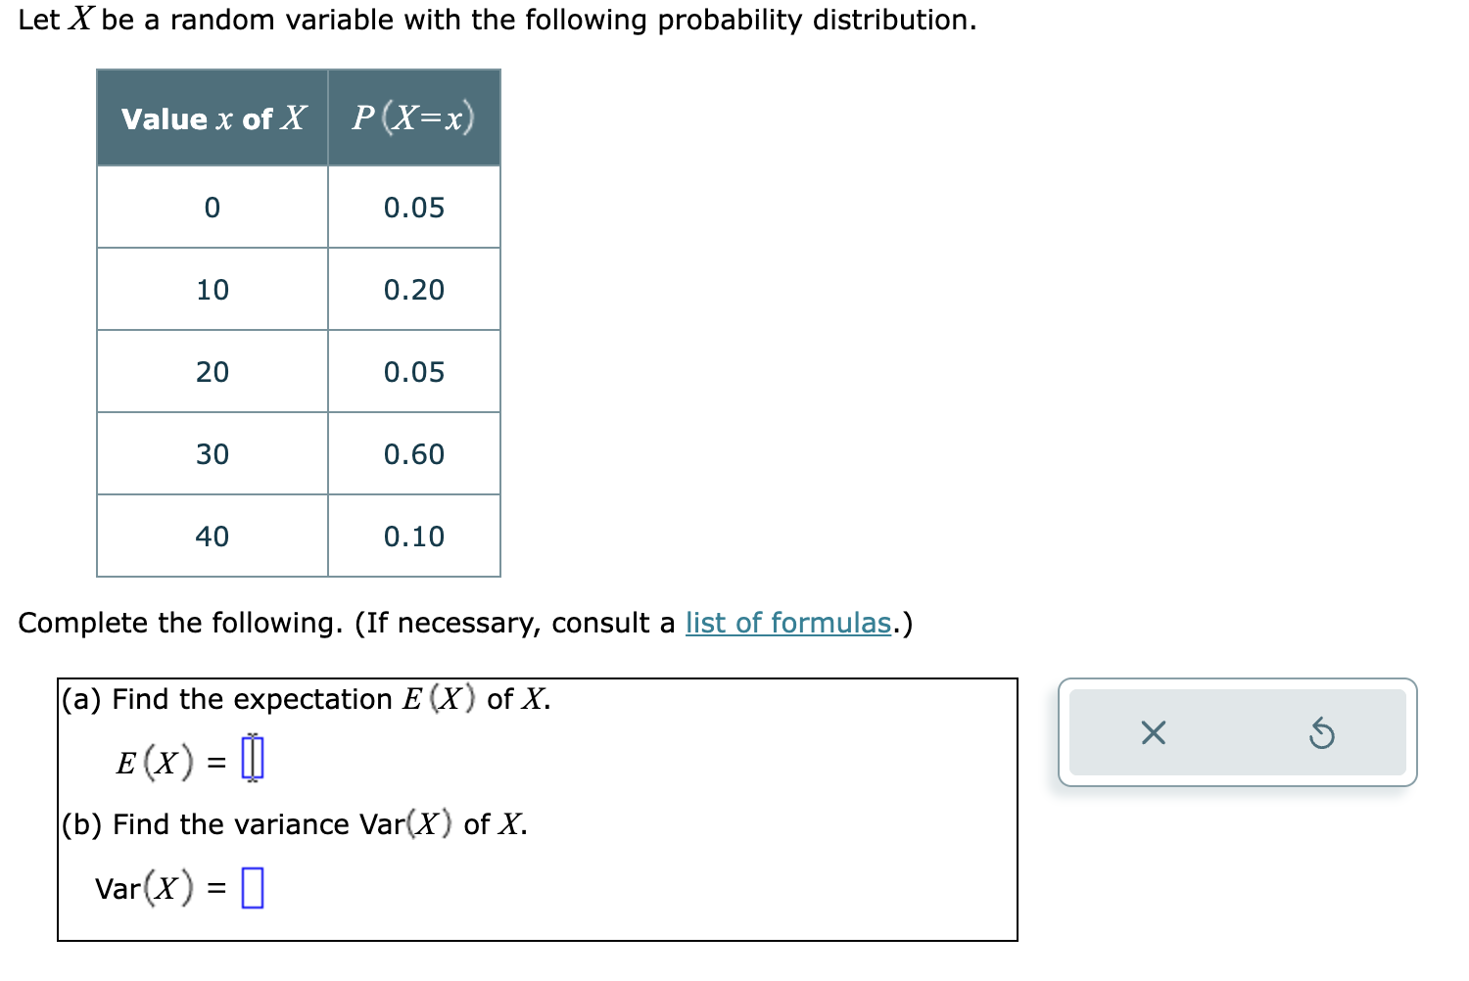Click the table cell containing value 10
This screenshot has height=981, width=1469.
[x=212, y=289]
